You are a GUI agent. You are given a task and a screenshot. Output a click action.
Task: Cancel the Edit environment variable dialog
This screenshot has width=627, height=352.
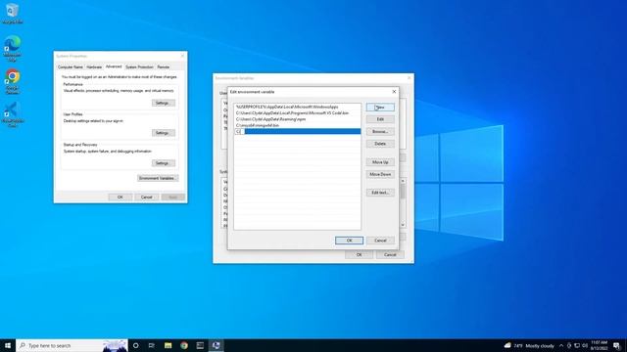380,241
